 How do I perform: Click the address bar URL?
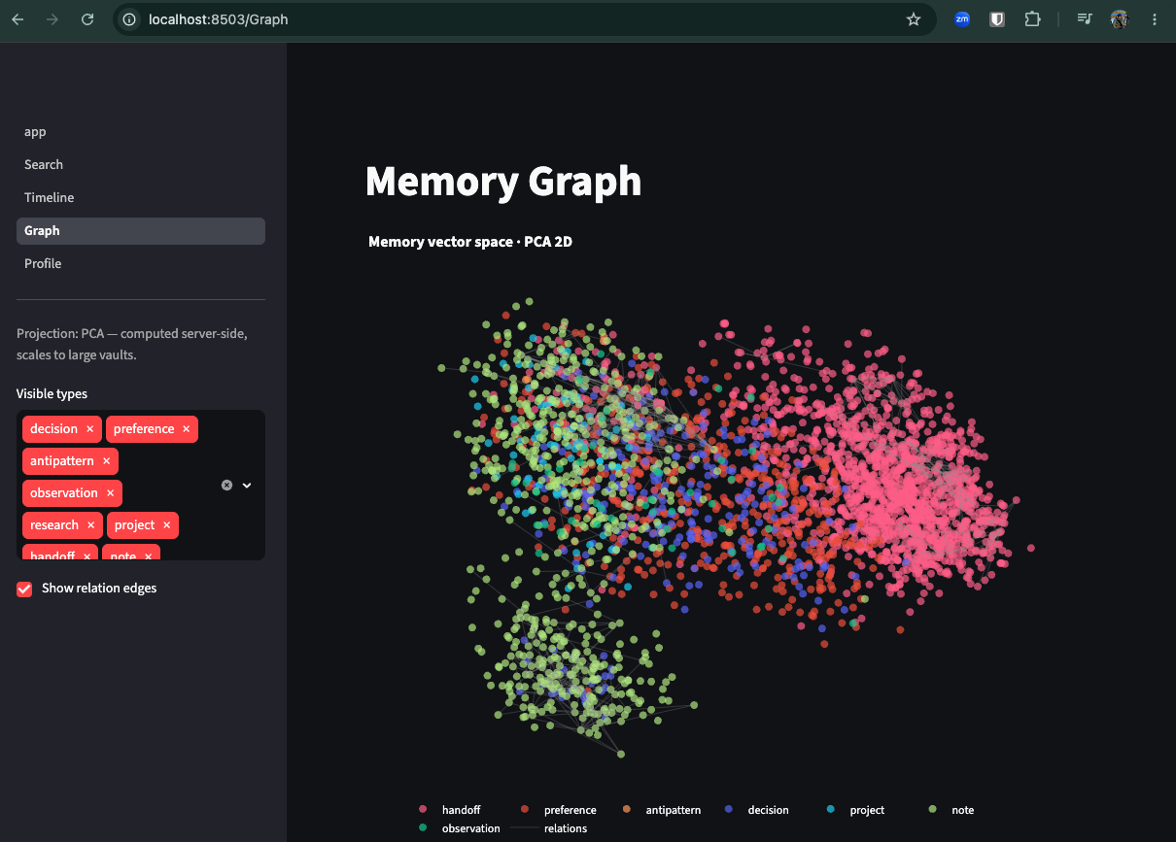tap(219, 19)
